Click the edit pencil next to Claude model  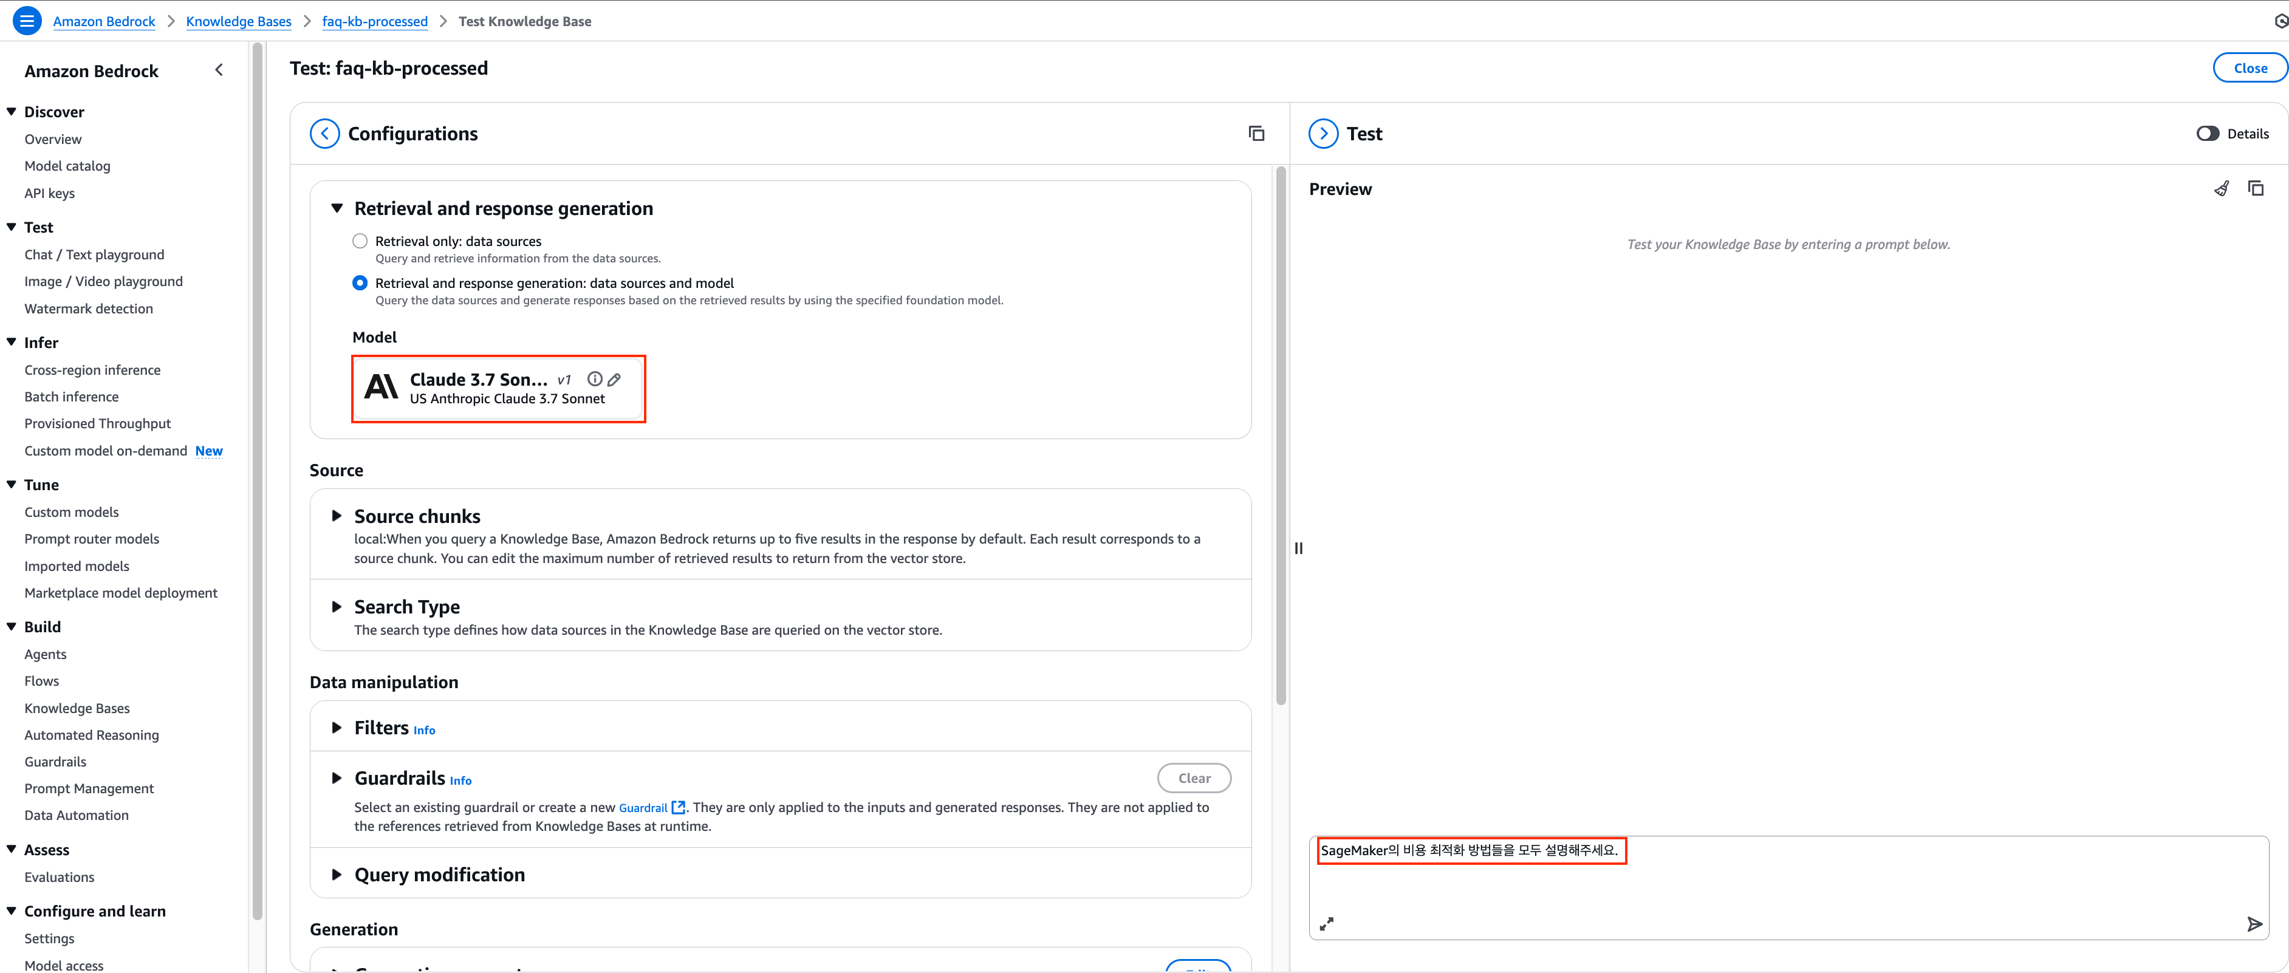click(614, 380)
